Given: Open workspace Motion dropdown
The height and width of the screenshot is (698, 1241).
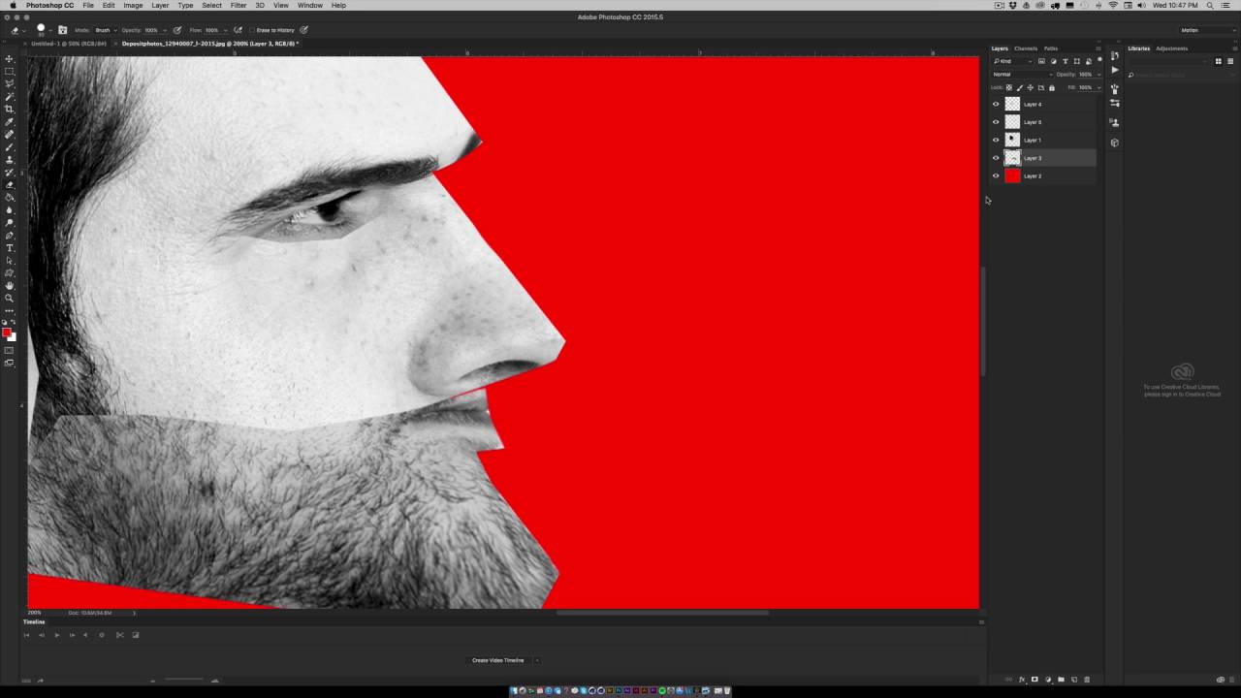Looking at the screenshot, I should (x=1208, y=30).
